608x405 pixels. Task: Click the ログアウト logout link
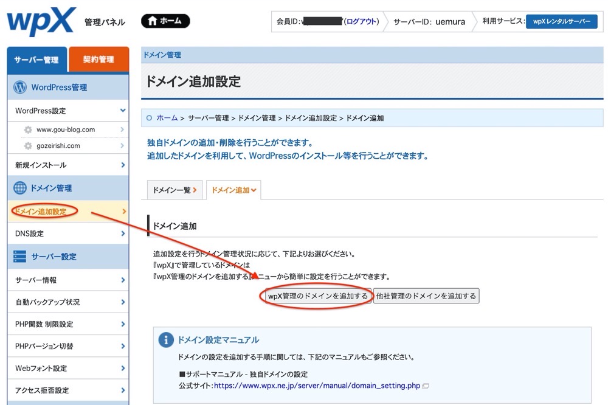tap(361, 21)
